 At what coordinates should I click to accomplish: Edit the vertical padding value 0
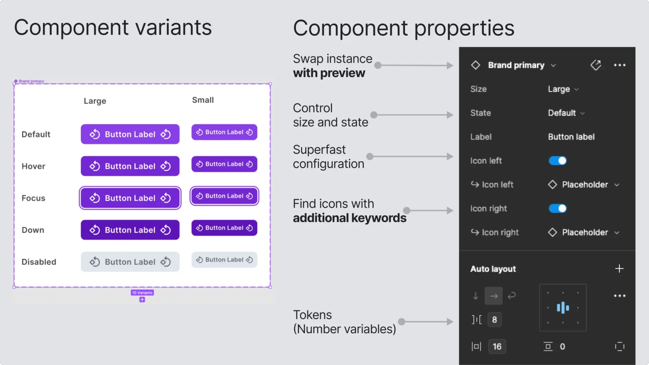click(x=562, y=346)
